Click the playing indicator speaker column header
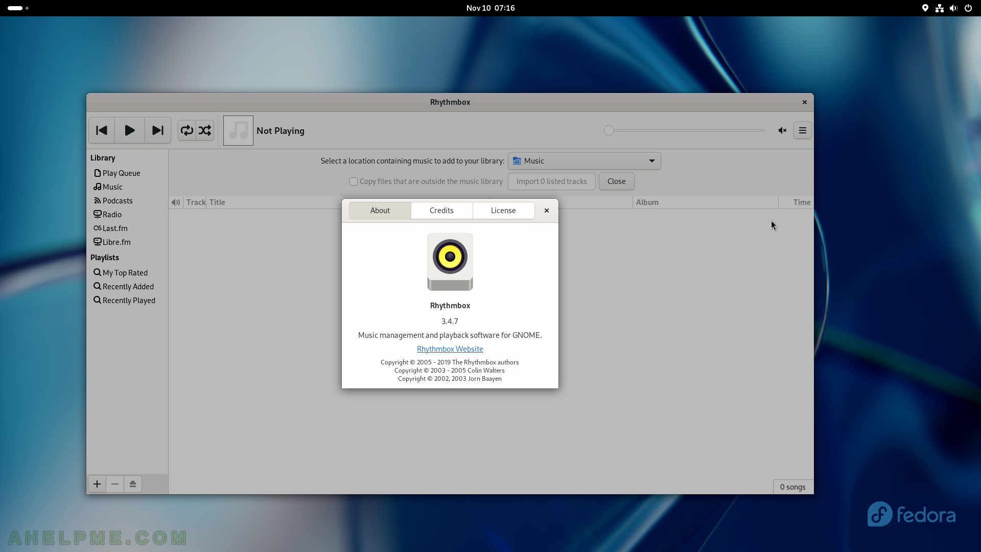Image resolution: width=981 pixels, height=552 pixels. pos(176,202)
